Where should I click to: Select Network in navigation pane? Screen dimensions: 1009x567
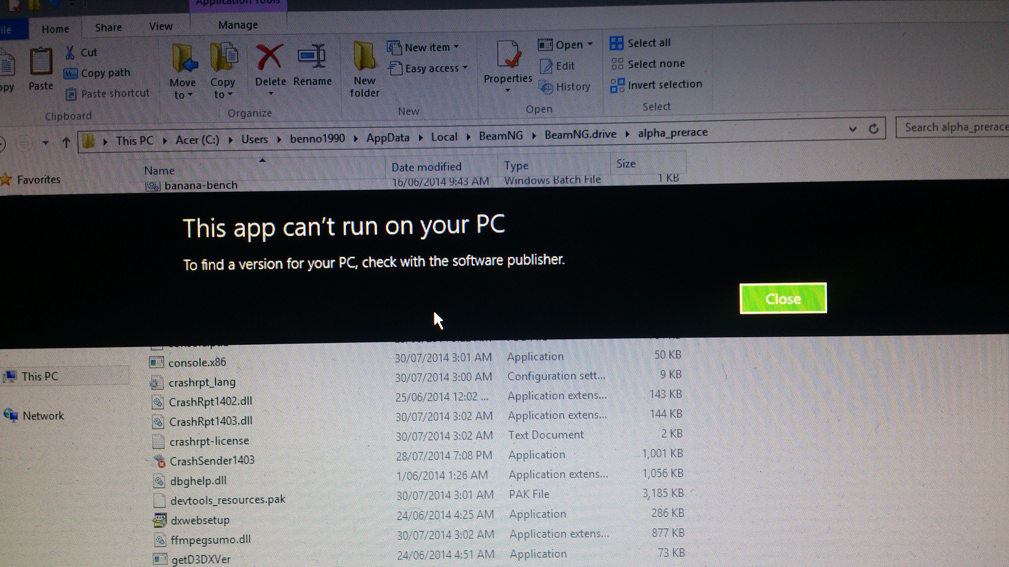(43, 416)
